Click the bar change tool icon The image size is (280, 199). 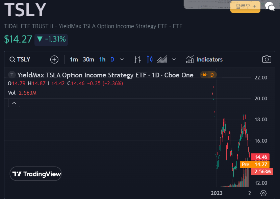tap(137, 59)
